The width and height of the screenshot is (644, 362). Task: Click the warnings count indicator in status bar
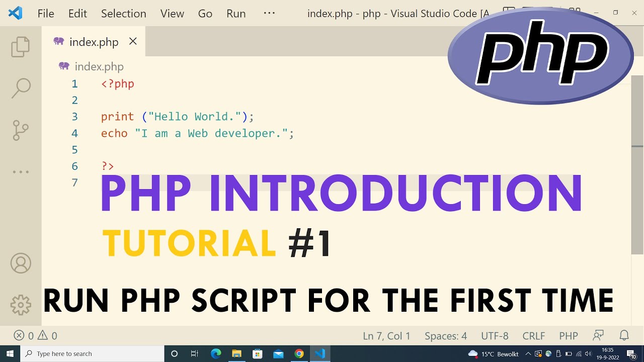coord(47,335)
